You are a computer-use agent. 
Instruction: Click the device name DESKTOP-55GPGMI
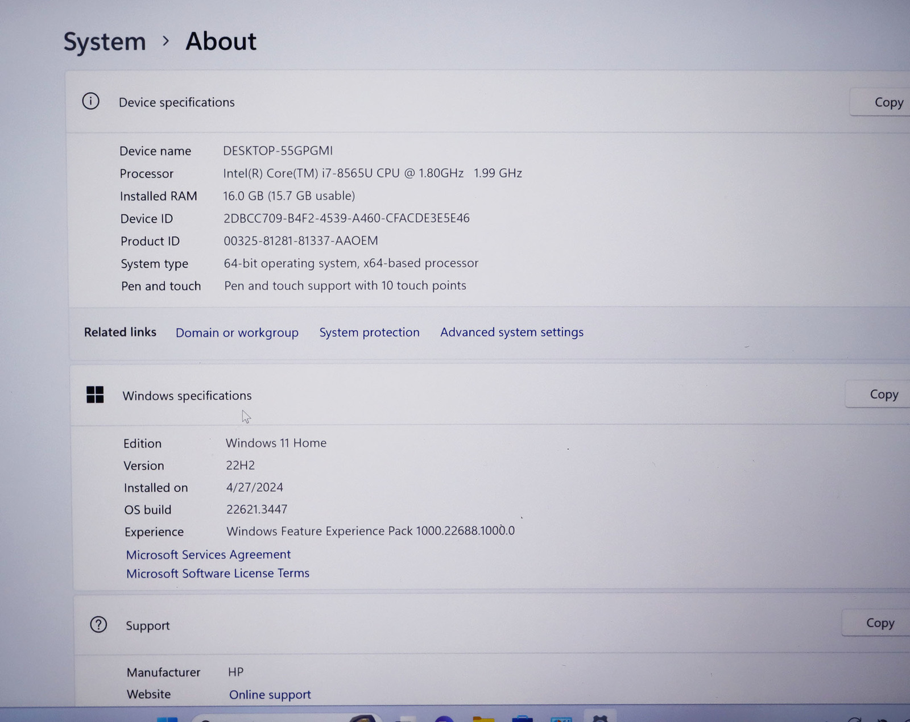278,151
